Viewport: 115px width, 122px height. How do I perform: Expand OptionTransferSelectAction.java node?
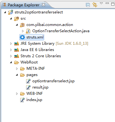[23, 31]
